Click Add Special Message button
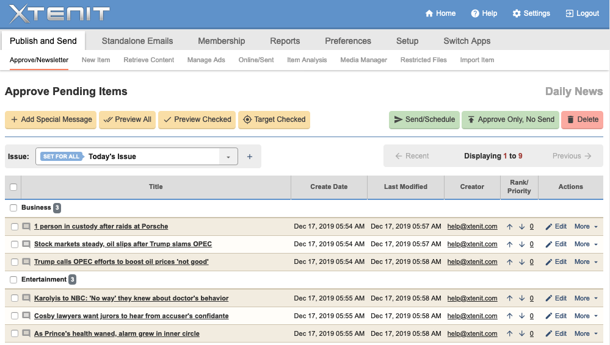Image resolution: width=610 pixels, height=345 pixels. pos(51,119)
